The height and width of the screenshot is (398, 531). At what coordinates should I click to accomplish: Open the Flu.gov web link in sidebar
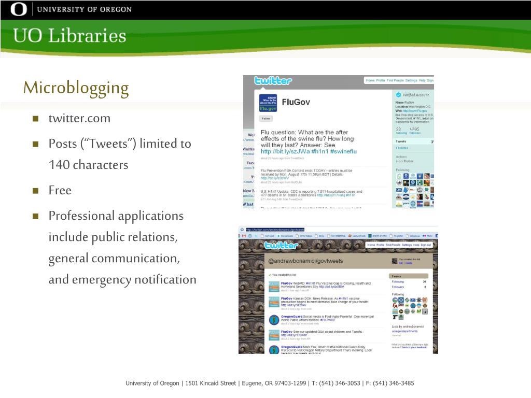click(x=415, y=111)
